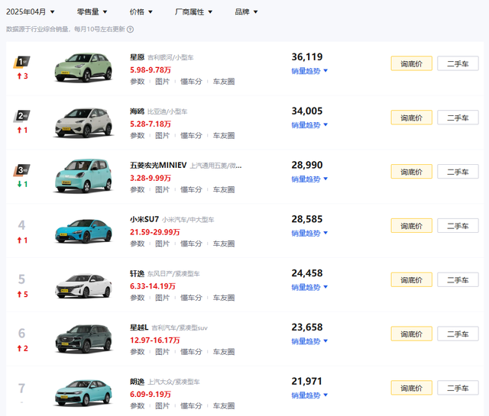Click the rank 3 badge icon

click(21, 170)
